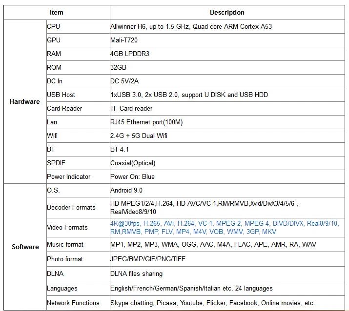Select the 'Mali-T720' cell
This screenshot has height=311, width=349.
tap(124, 40)
